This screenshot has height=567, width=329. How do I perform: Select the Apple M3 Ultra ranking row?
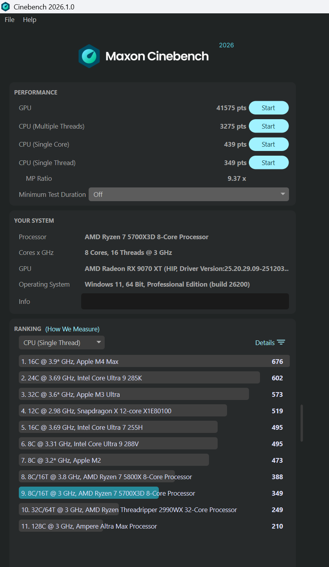pos(154,394)
